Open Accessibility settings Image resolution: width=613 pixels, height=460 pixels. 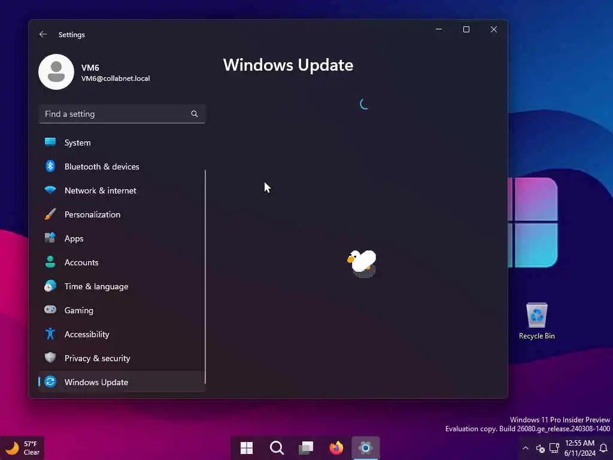[x=122, y=334]
